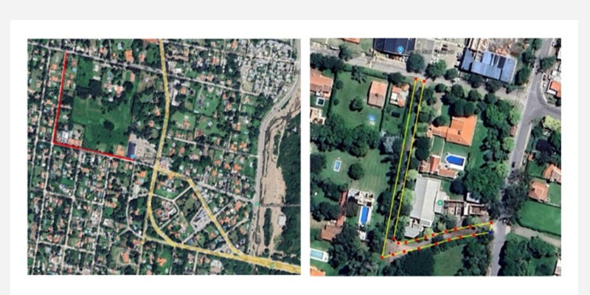This screenshot has height=295, width=590.
Task: Click green marker on yellow road at bottom-right corner
Action: pos(271,265)
